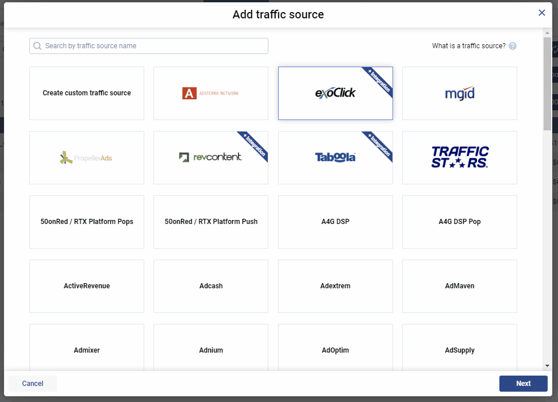Choose the 50onRed / RTX Platform Pops tile
Image resolution: width=558 pixels, height=402 pixels.
[86, 222]
